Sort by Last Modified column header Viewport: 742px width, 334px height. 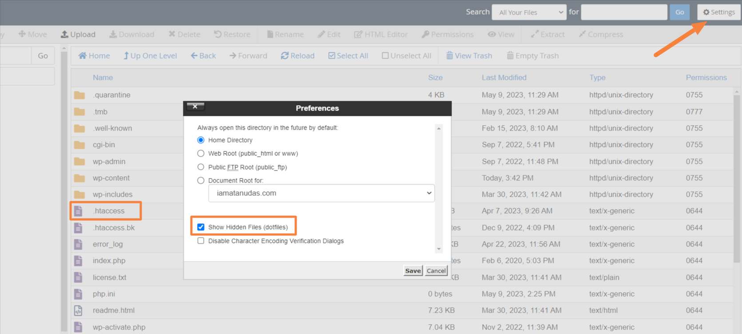point(504,77)
